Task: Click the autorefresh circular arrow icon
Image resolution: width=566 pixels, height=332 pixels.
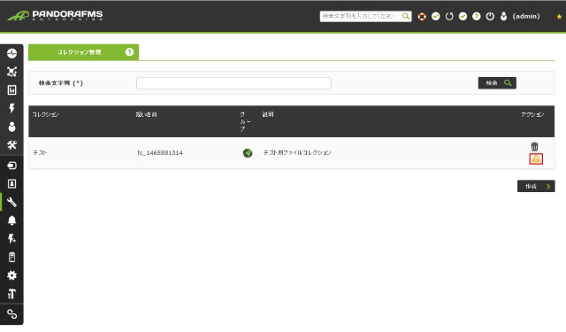Action: point(449,16)
